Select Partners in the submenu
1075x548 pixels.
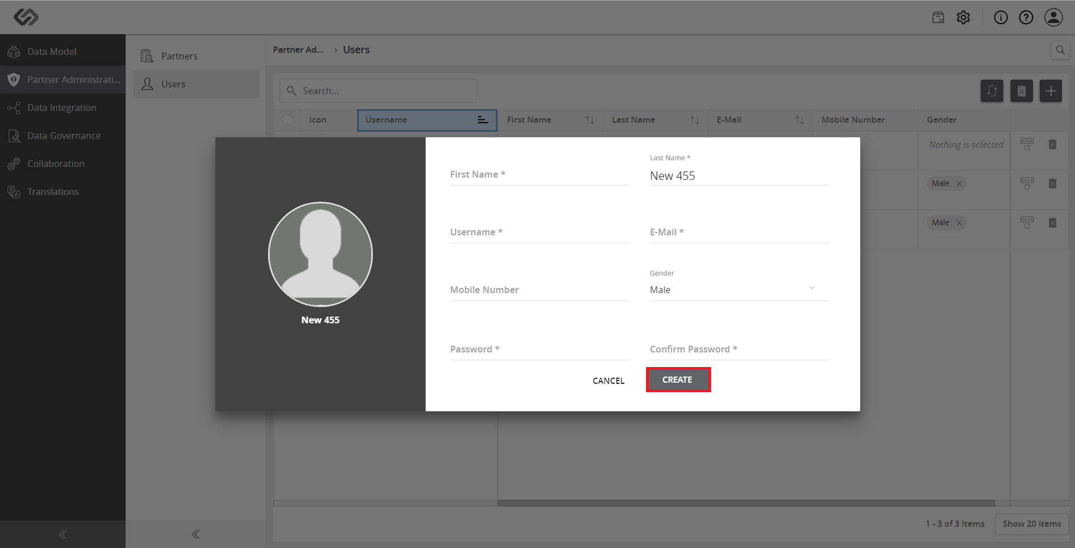tap(196, 56)
